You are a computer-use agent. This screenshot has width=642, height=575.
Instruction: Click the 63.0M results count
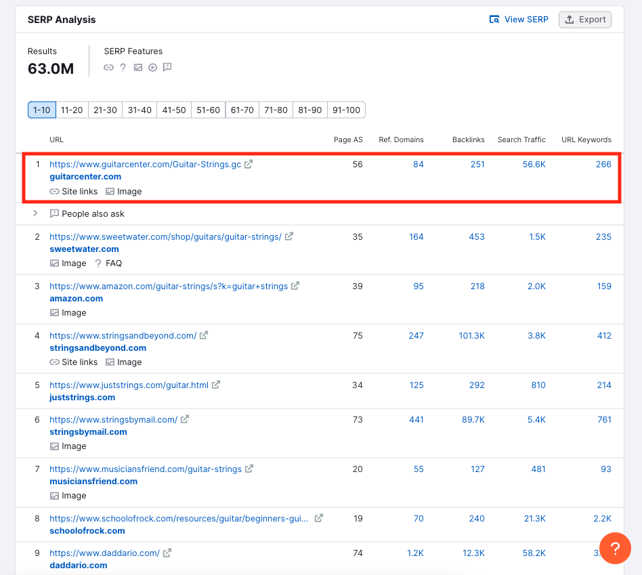coord(51,69)
